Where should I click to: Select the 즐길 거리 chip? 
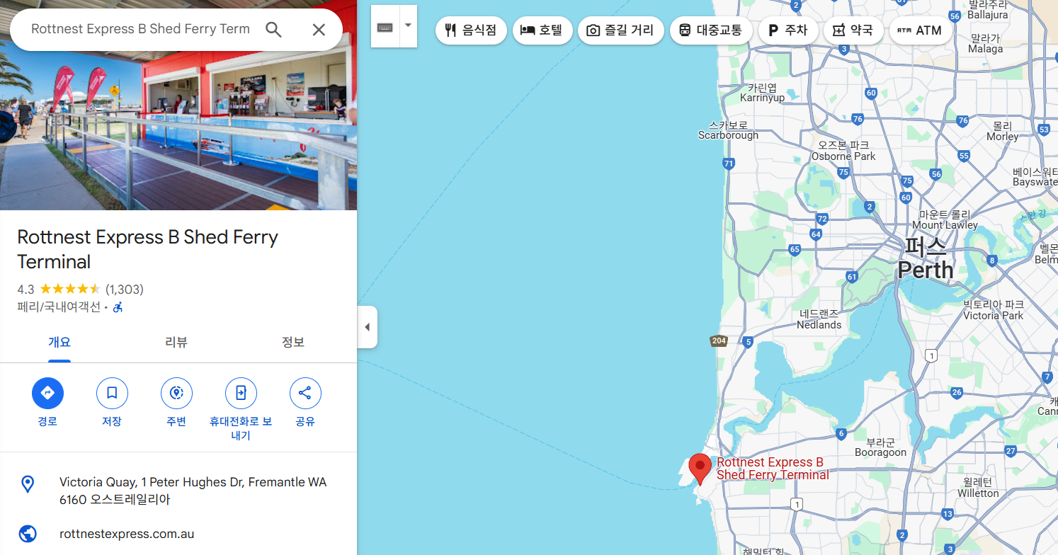[620, 30]
